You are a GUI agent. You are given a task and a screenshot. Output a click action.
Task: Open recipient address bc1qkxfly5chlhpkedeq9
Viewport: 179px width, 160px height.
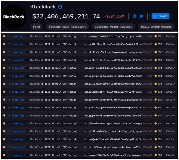click(x=113, y=52)
